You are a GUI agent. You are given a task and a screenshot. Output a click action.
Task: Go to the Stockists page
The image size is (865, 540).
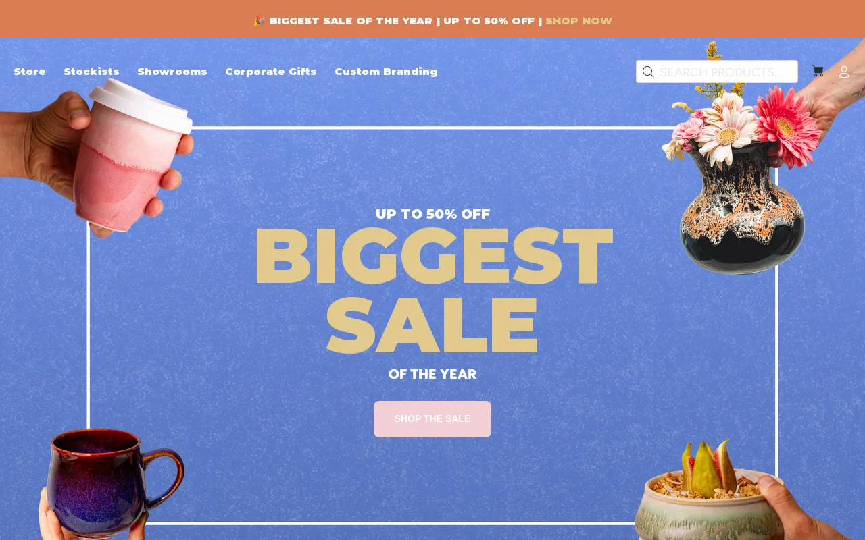pyautogui.click(x=91, y=72)
